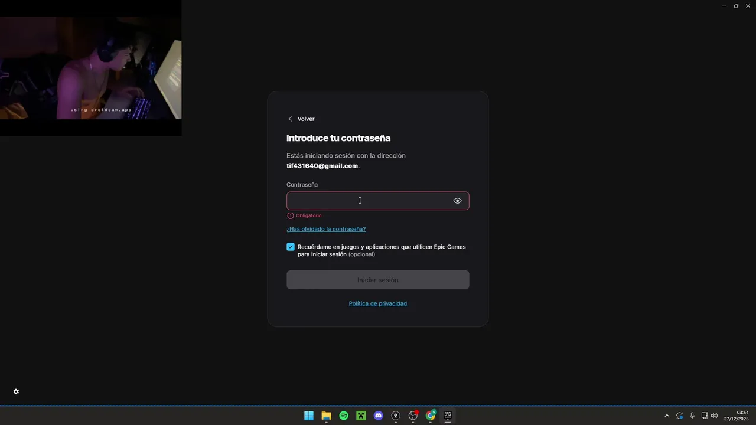This screenshot has height=425, width=756.
Task: Open OBS Studio from the taskbar
Action: pos(413,416)
